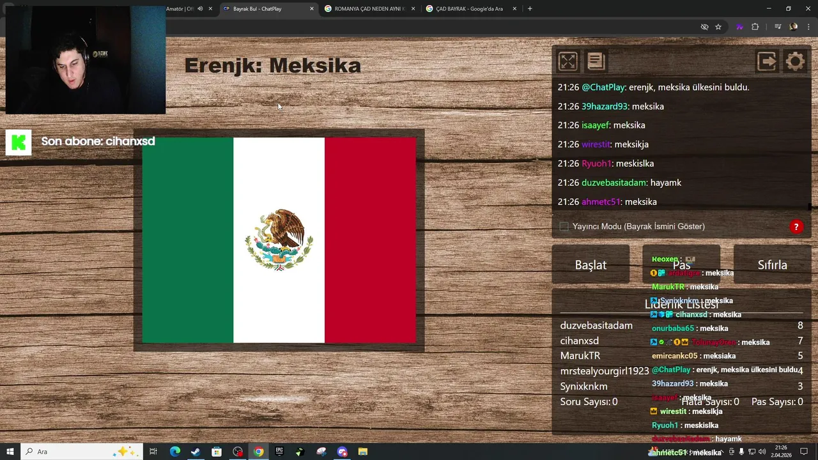Open the Chrome extensions puzzle menu
This screenshot has height=460, width=818.
click(x=755, y=27)
